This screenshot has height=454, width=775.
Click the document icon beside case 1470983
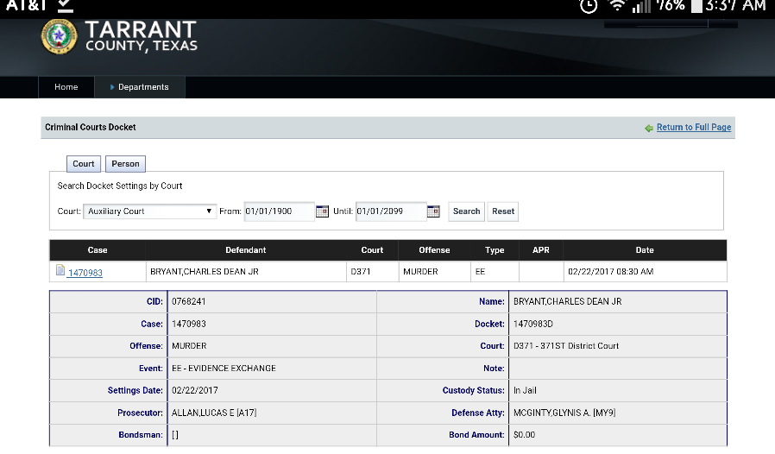point(60,271)
